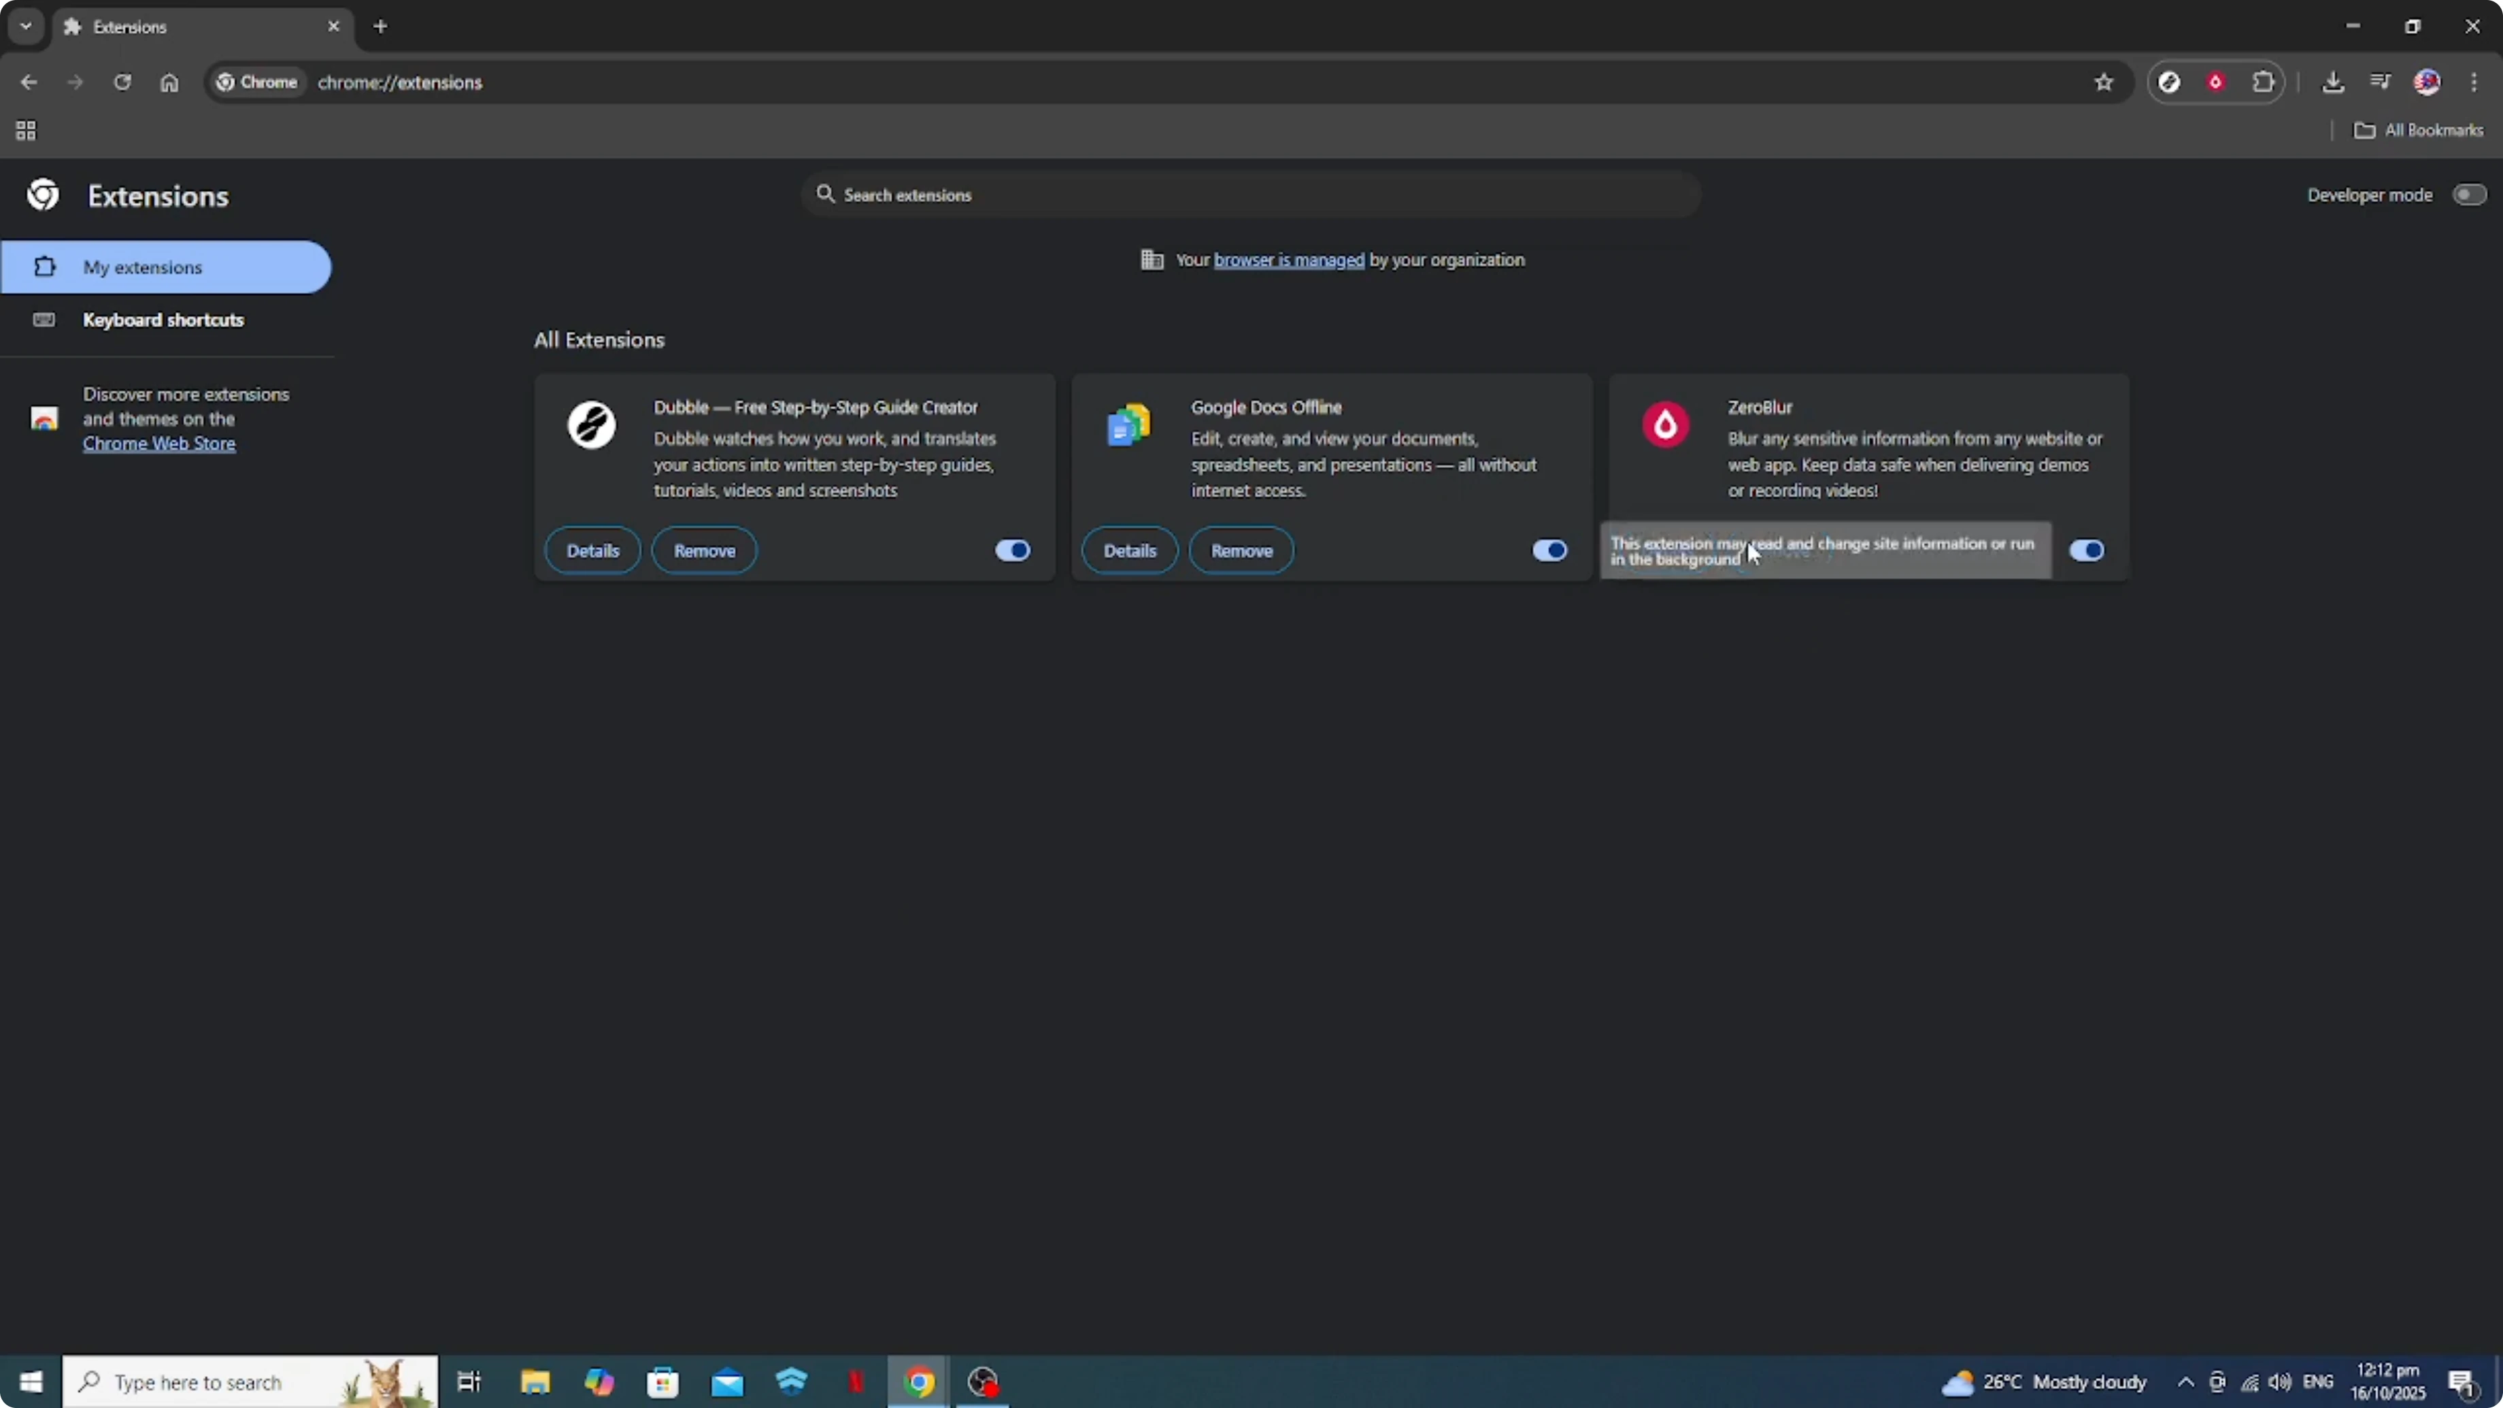Open the apps grid in bookmarks bar
Screen dimensions: 2503x1408
[27, 130]
